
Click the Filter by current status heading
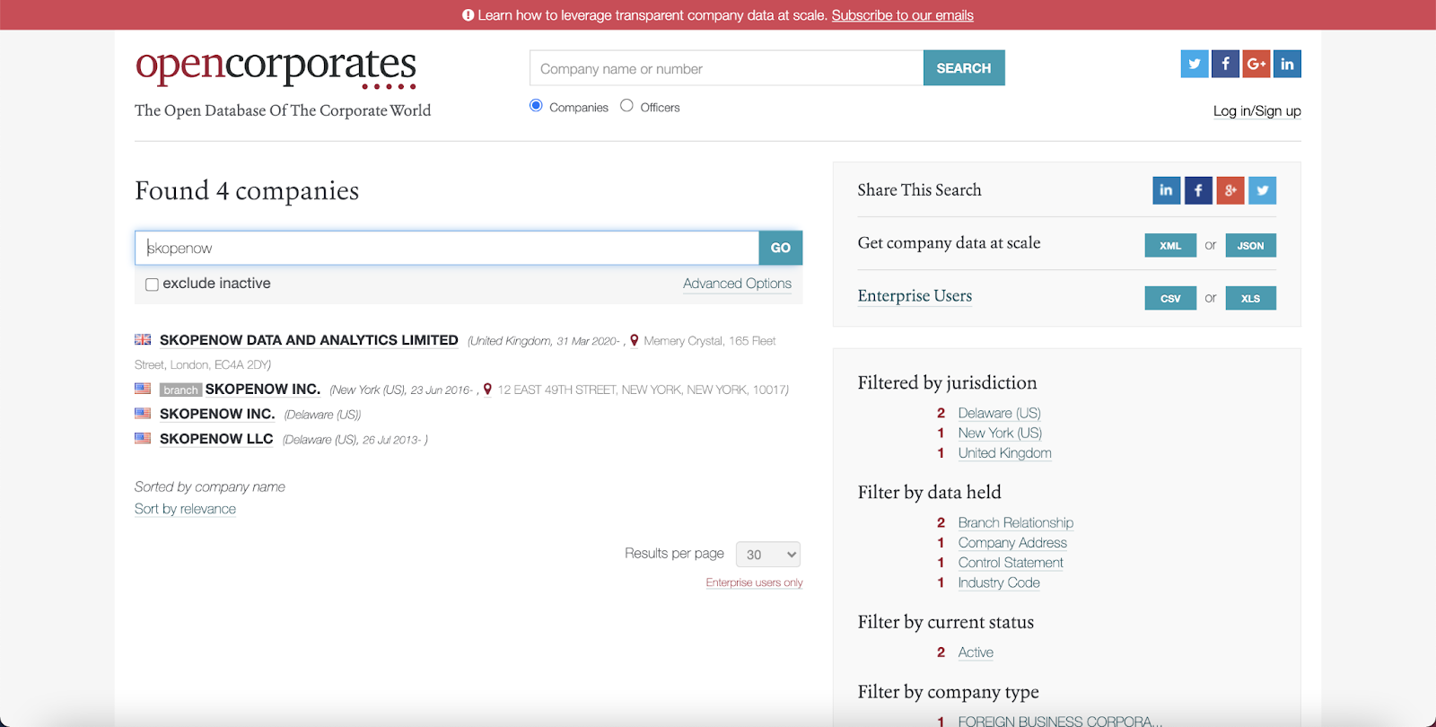pos(946,622)
